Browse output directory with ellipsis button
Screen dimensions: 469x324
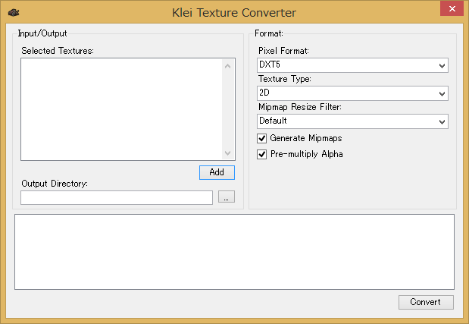tap(227, 197)
